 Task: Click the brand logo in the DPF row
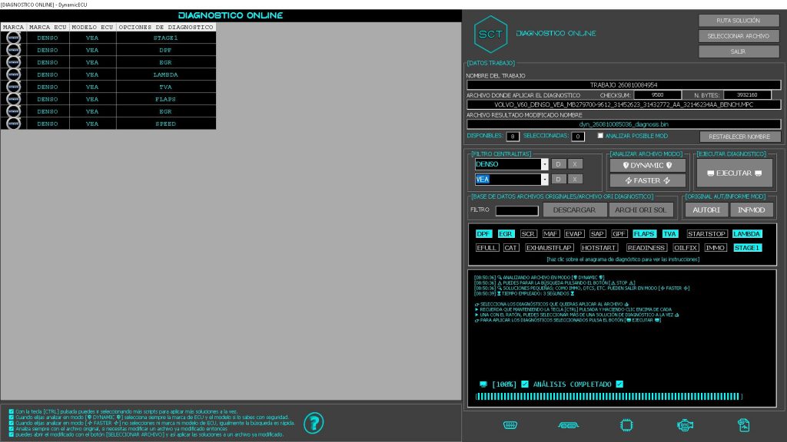tap(14, 50)
